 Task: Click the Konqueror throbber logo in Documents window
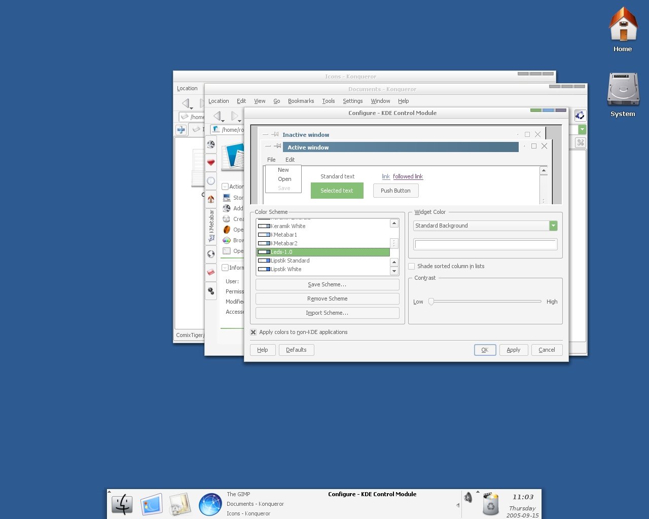(x=580, y=116)
